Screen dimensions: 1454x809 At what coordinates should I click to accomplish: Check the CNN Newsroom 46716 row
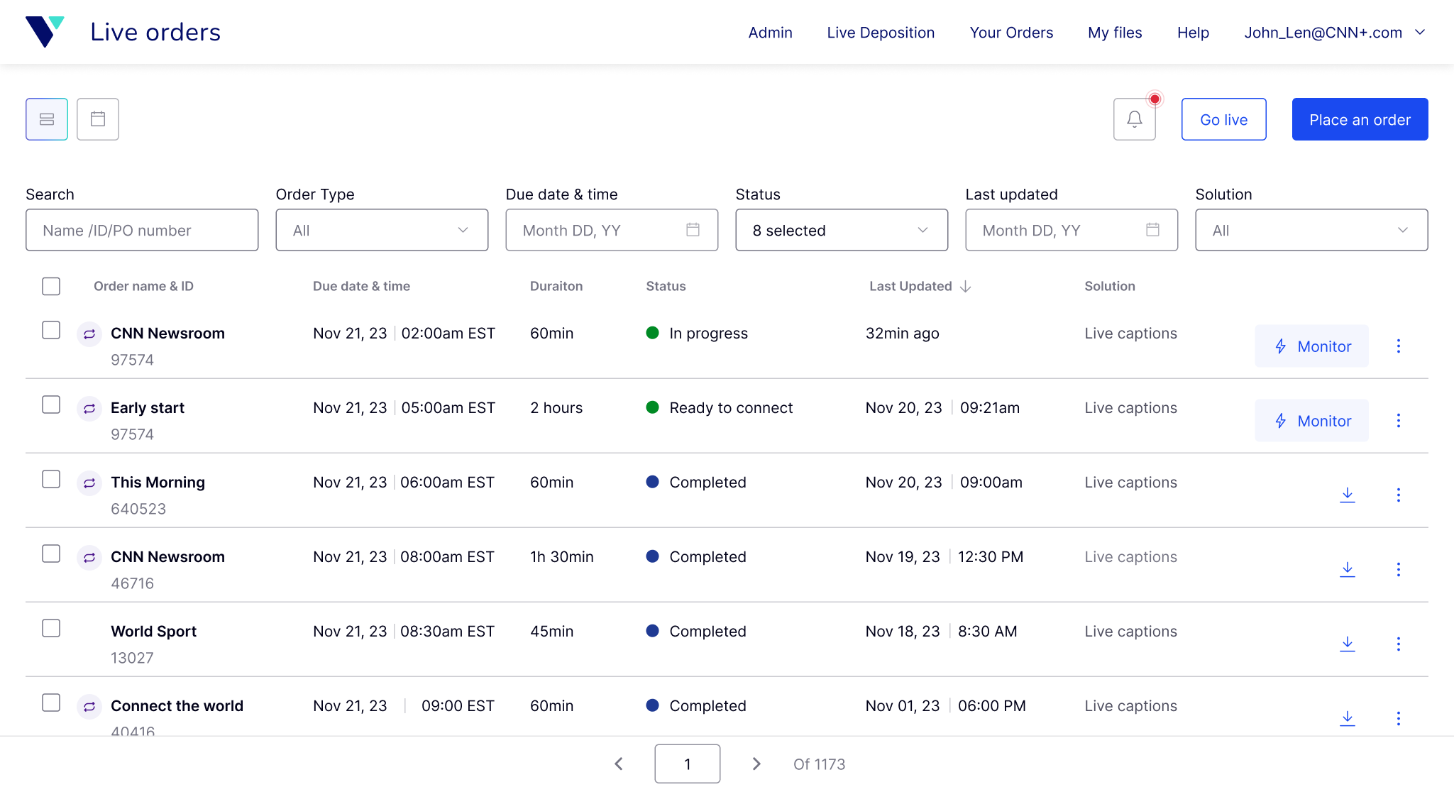pyautogui.click(x=51, y=554)
